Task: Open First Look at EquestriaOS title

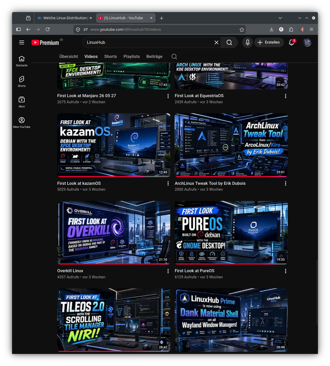Action: click(x=199, y=96)
